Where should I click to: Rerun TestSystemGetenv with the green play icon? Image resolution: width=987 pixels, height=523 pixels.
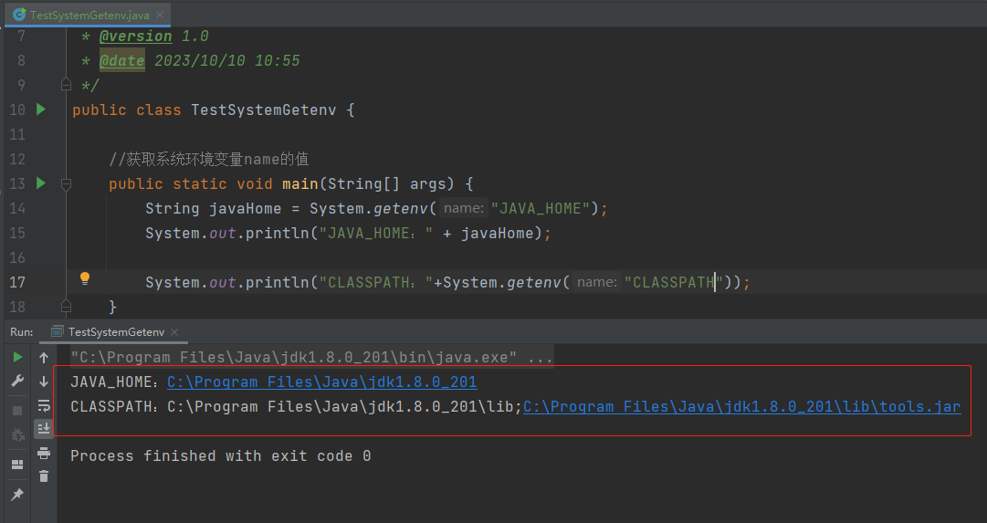pyautogui.click(x=17, y=358)
